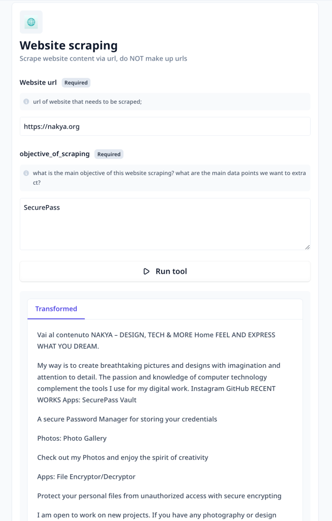Select the Transformed tab
Image resolution: width=332 pixels, height=521 pixels.
(56, 309)
